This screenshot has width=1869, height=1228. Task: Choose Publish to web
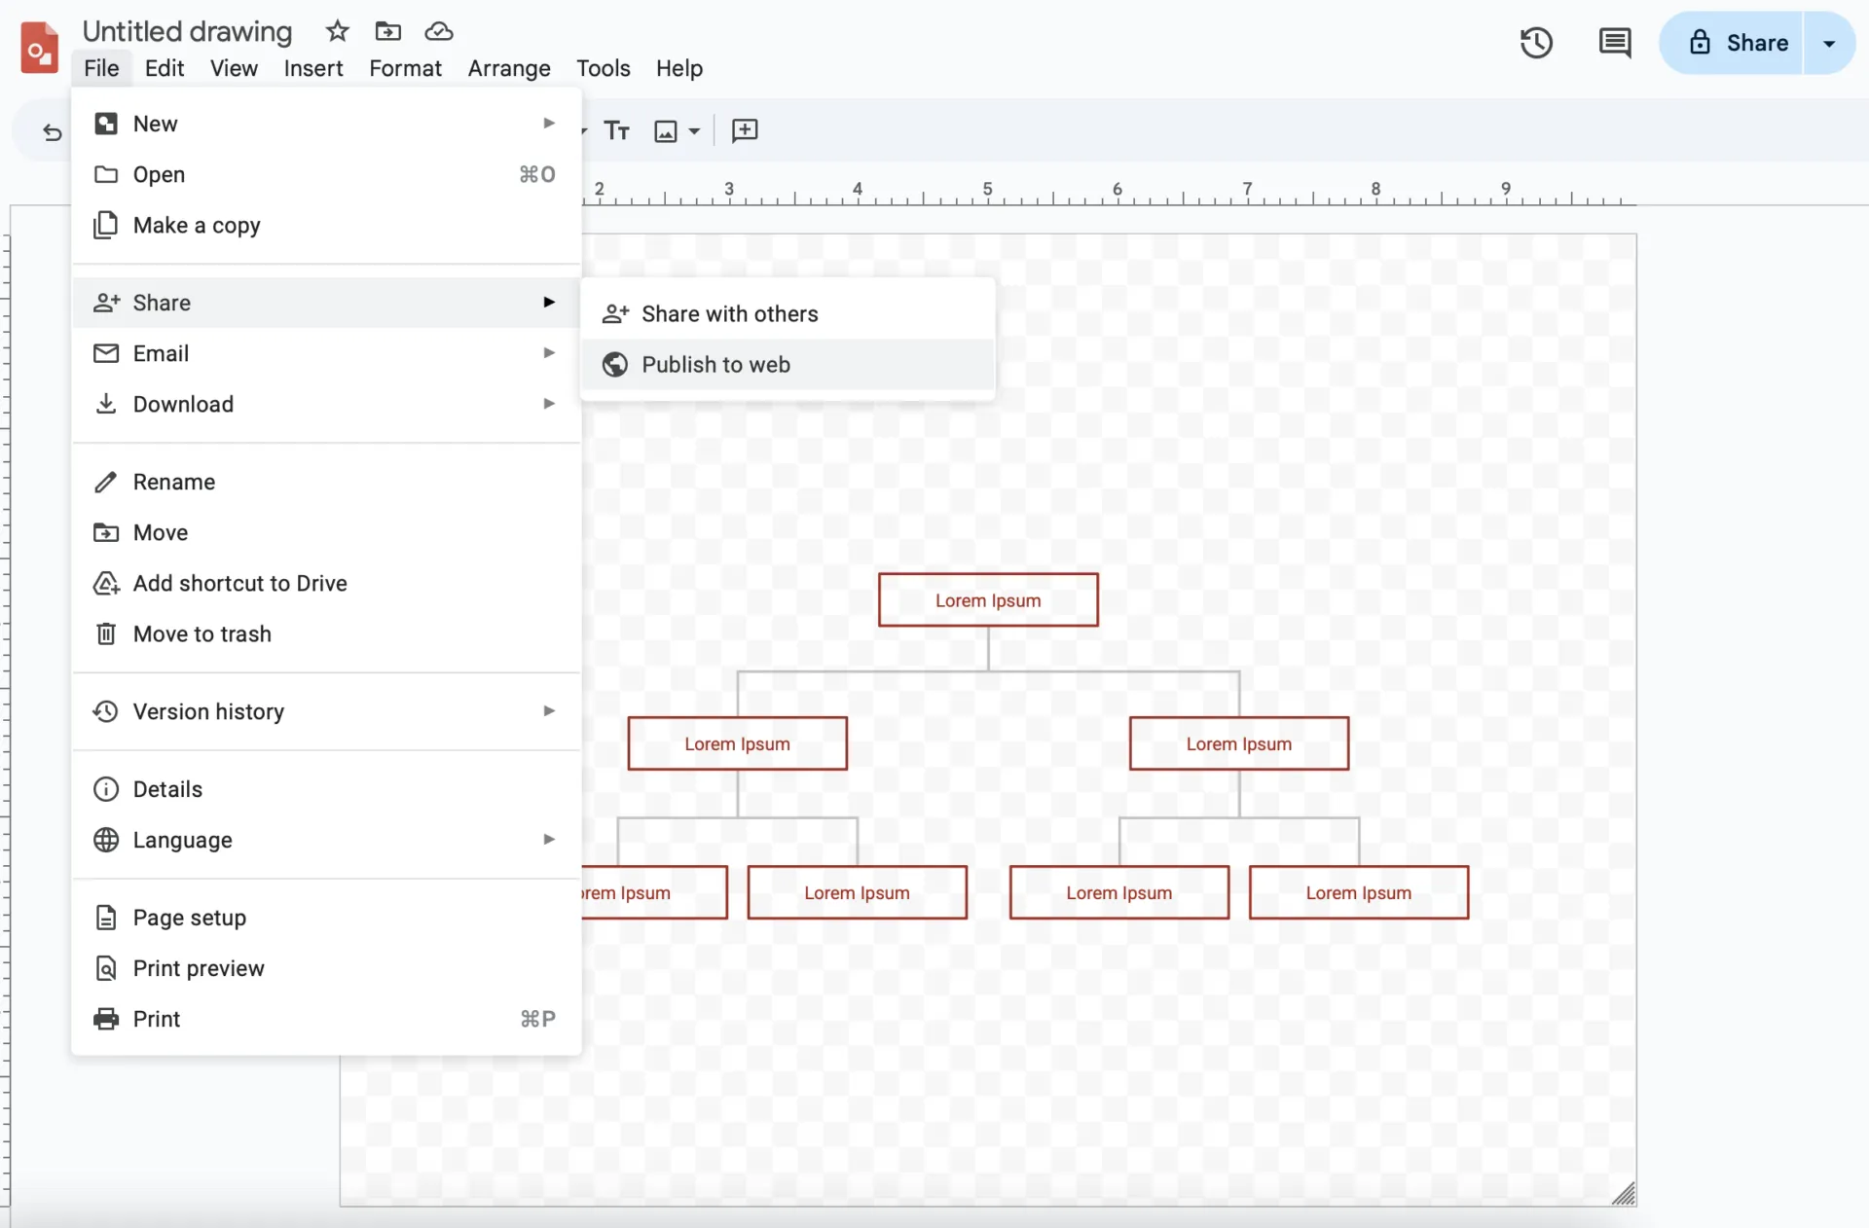(788, 364)
